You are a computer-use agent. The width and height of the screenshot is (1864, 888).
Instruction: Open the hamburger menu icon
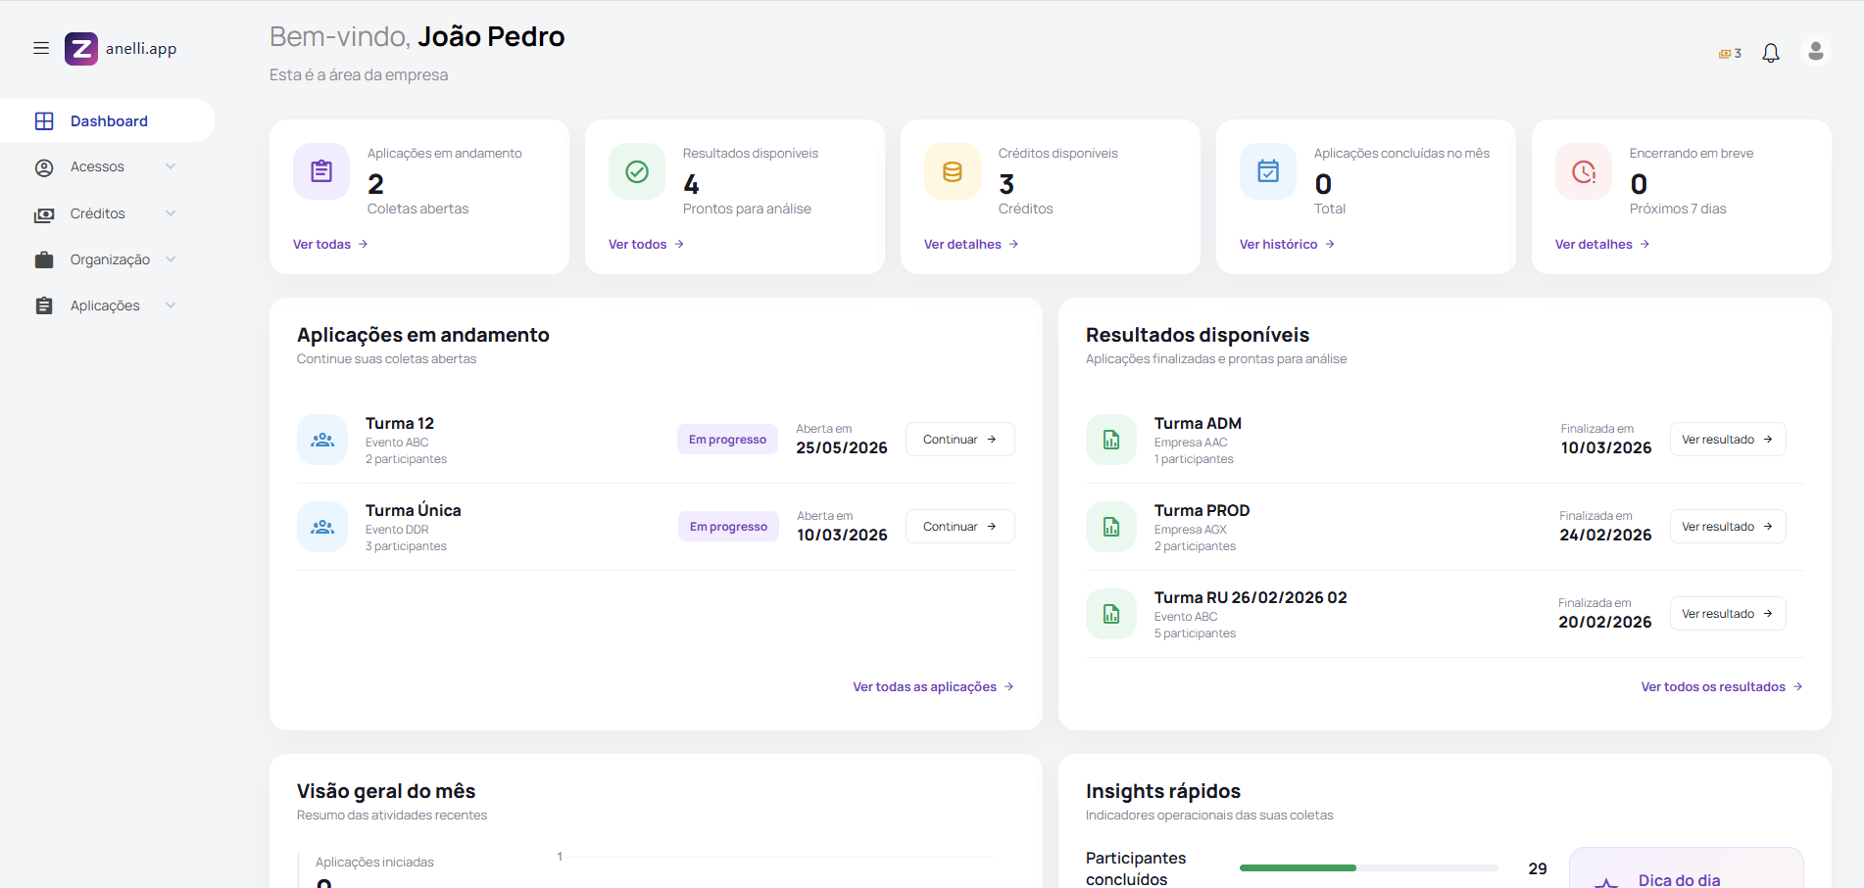click(x=41, y=48)
